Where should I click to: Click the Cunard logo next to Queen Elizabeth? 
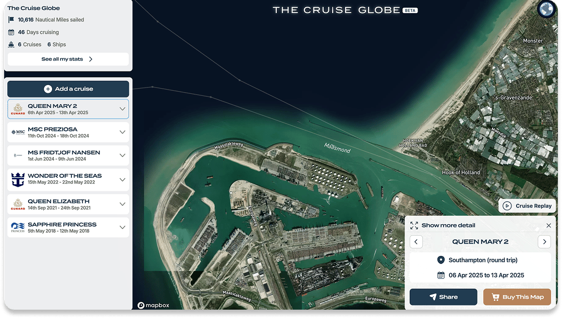click(18, 204)
